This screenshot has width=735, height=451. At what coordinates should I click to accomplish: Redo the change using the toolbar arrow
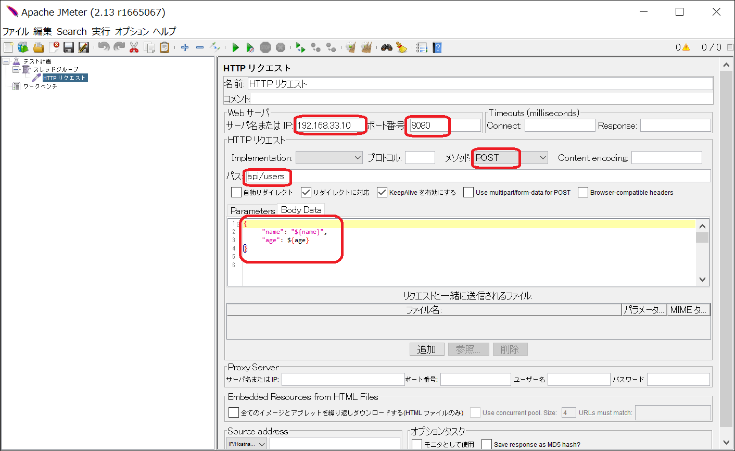click(x=119, y=47)
